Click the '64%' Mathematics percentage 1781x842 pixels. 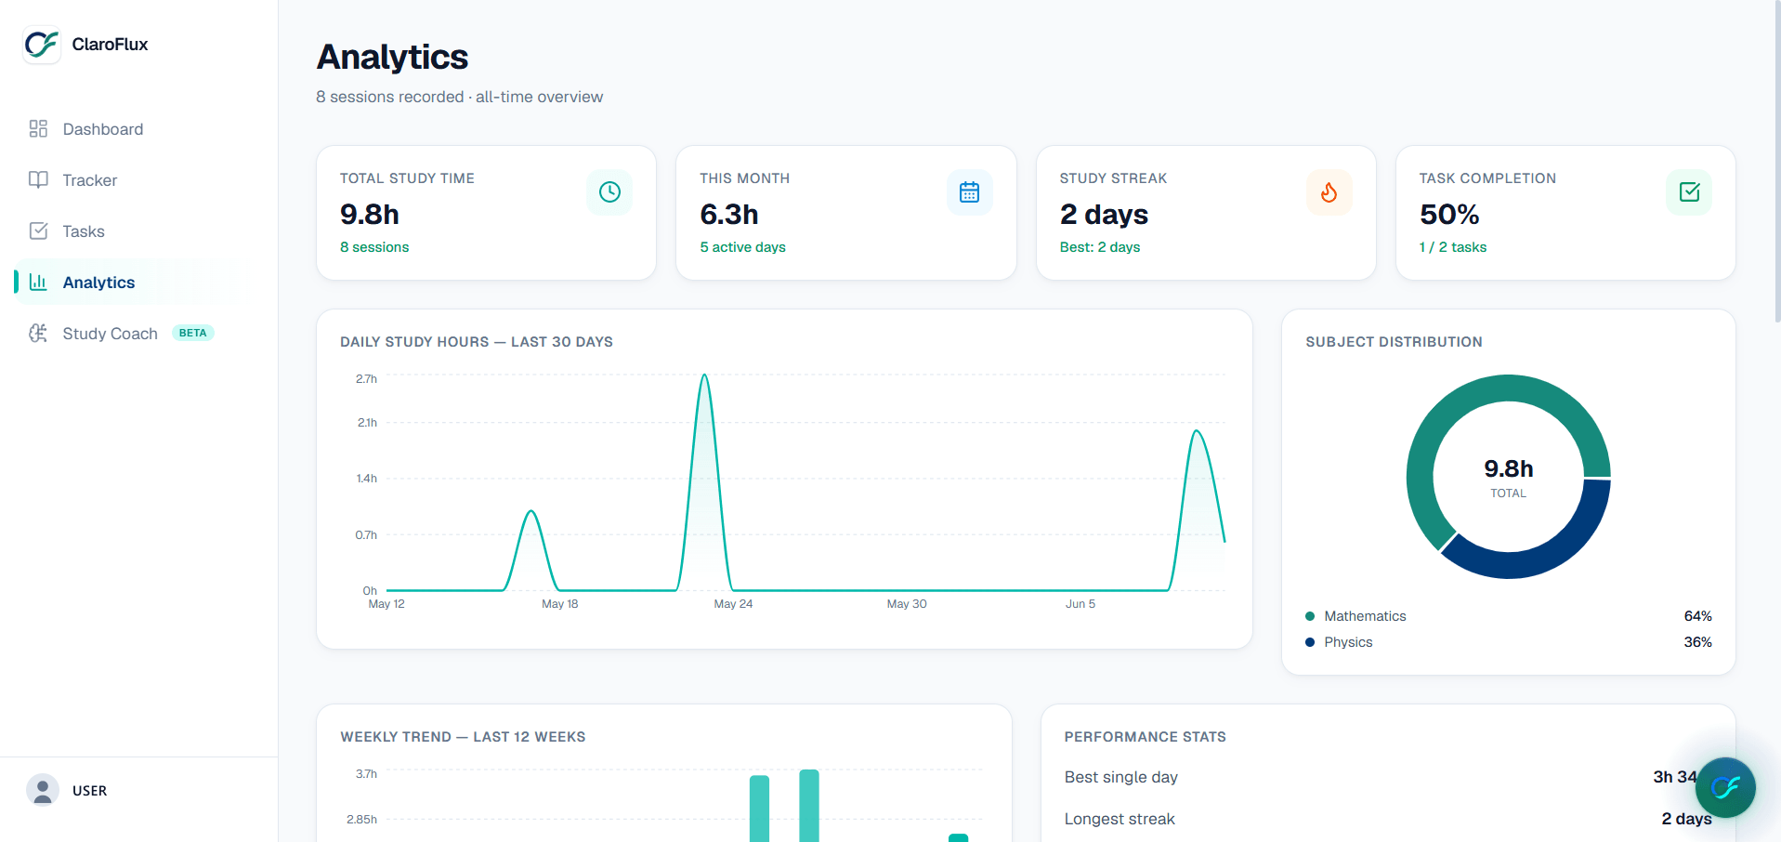1697,616
